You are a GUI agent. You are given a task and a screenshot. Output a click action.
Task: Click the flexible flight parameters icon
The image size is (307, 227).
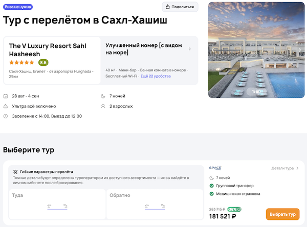(16, 172)
